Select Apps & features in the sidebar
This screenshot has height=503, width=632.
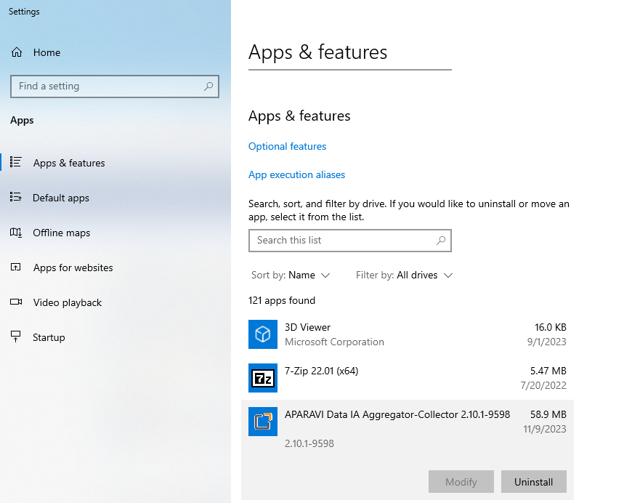tap(69, 163)
